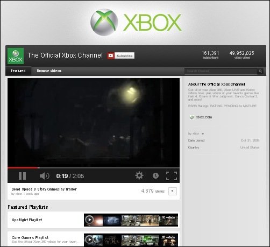This screenshot has width=270, height=247.
Task: Subscribe to The Official Xbox Channel
Action: (124, 56)
